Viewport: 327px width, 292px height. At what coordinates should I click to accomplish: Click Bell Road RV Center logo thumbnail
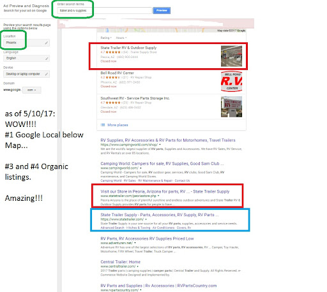tap(231, 82)
